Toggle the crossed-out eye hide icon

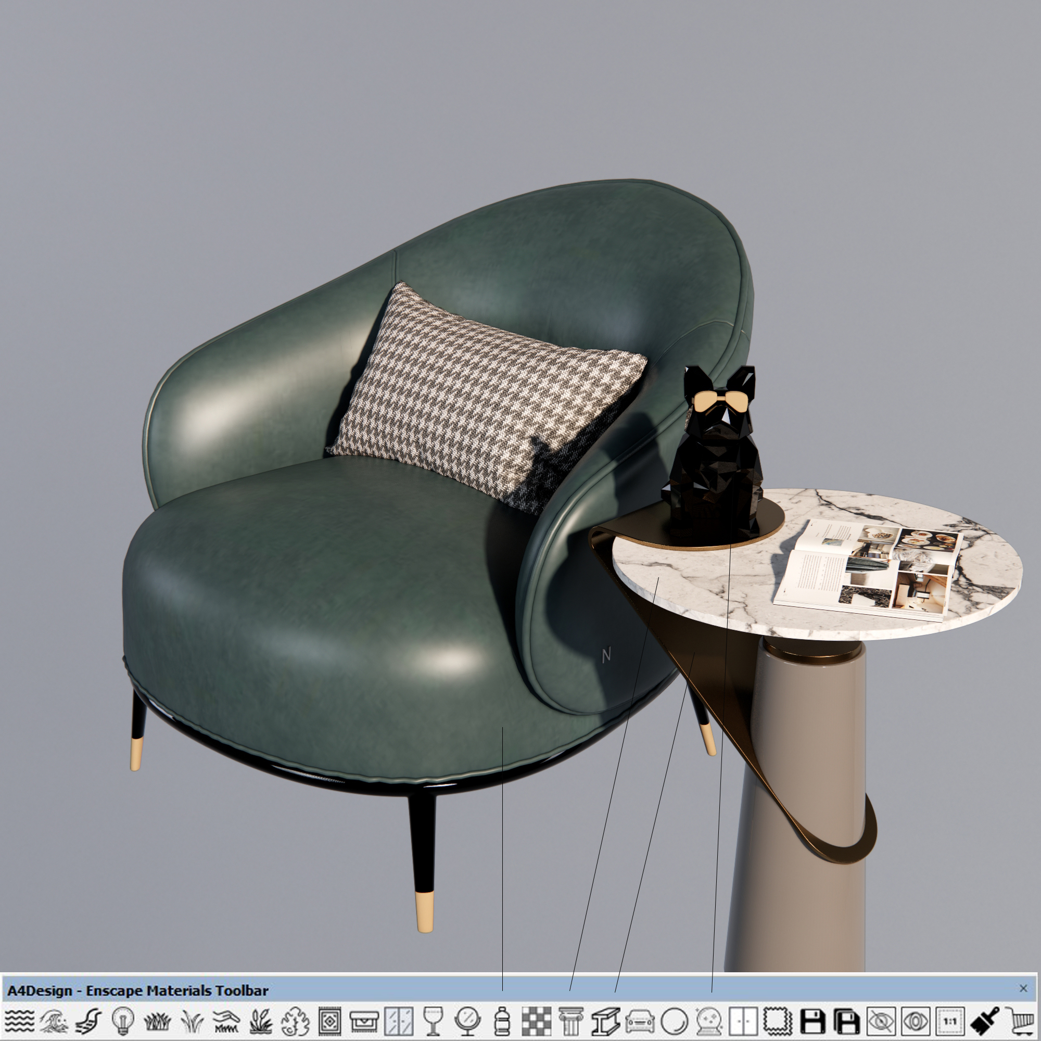coord(881,1021)
